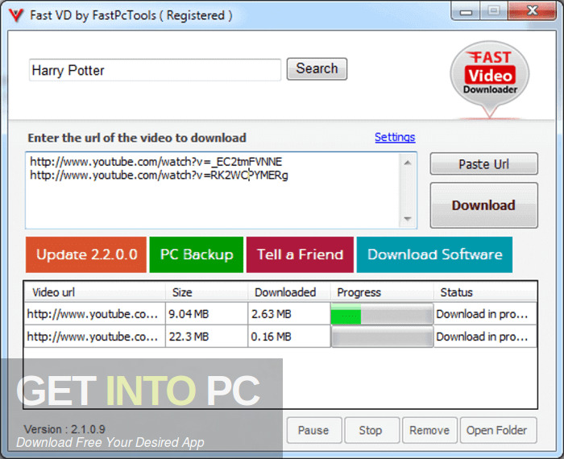This screenshot has height=459, width=564.
Task: Open the PC Backup tile
Action: [x=197, y=254]
